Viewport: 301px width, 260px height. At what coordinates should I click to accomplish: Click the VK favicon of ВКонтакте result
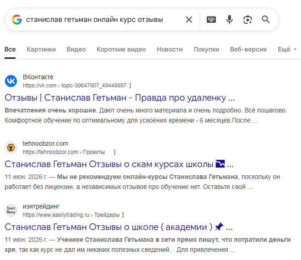[11, 81]
